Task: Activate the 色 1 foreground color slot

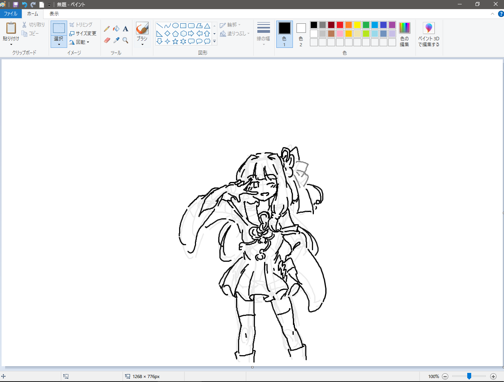Action: coord(284,34)
